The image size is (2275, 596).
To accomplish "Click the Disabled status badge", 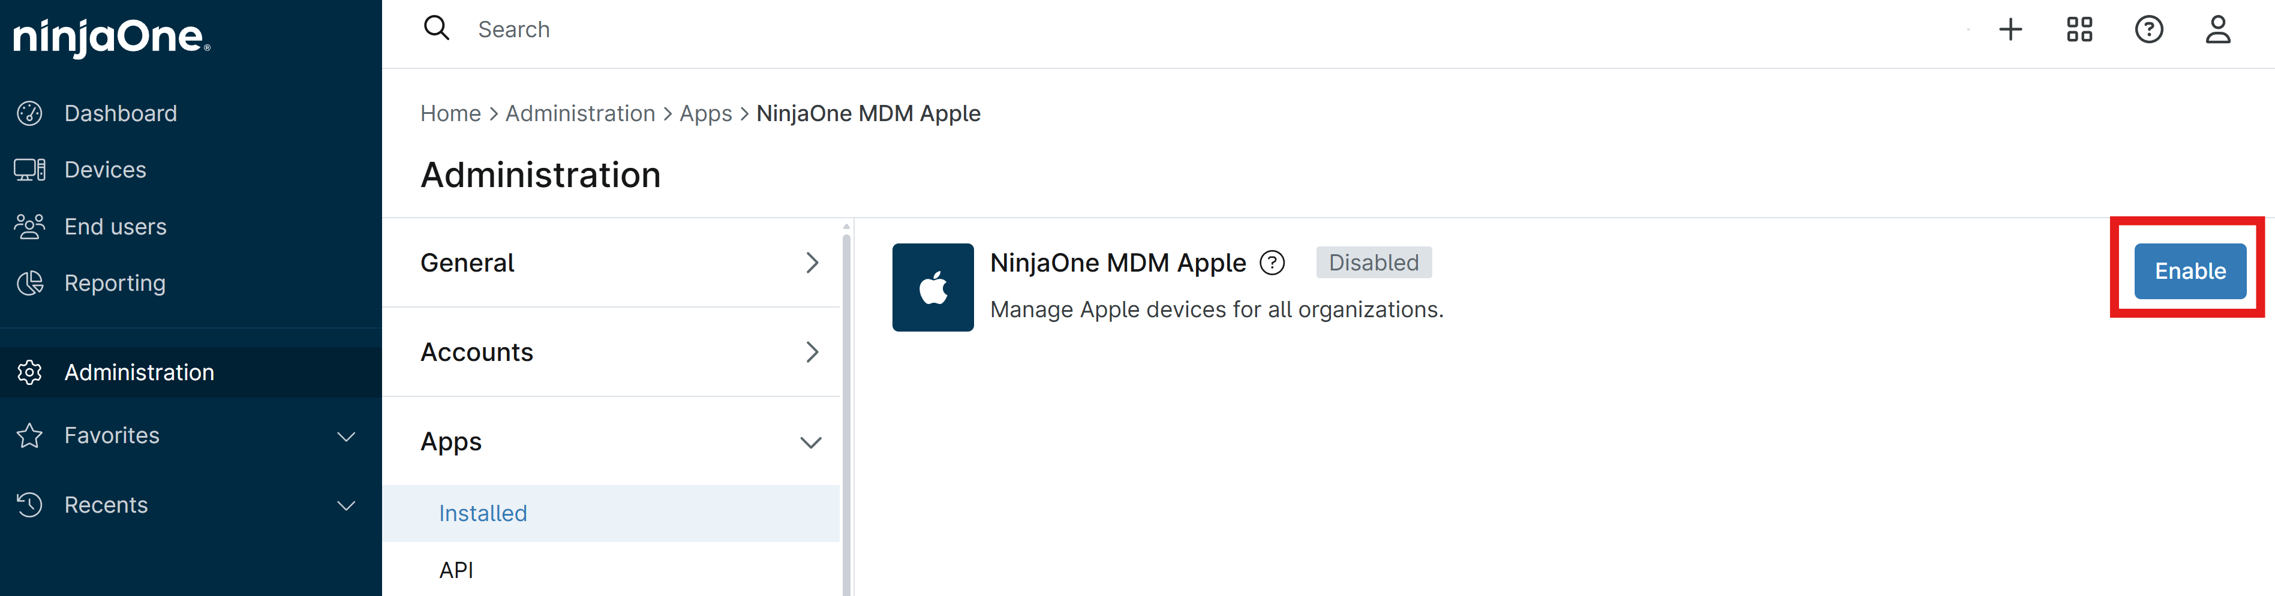I will (1374, 262).
